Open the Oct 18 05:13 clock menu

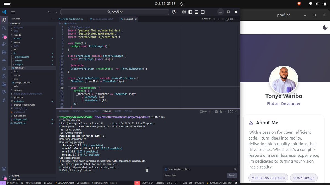click(165, 4)
